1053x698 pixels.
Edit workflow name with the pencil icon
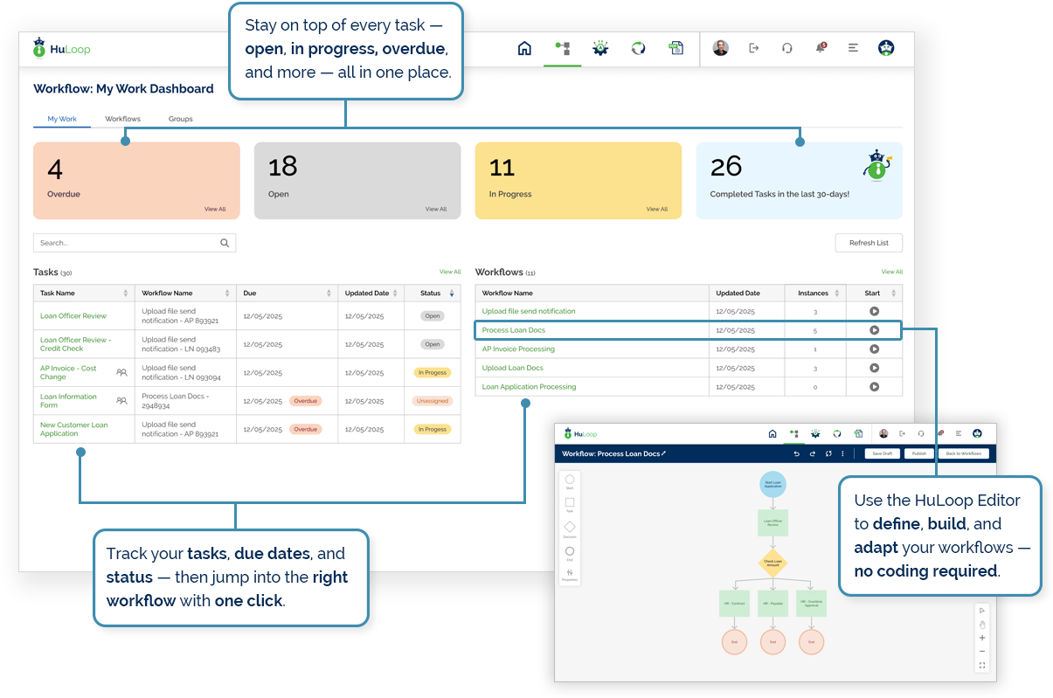coord(663,453)
